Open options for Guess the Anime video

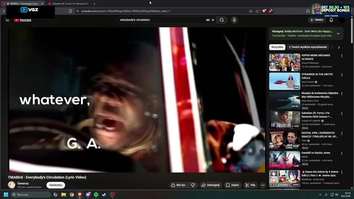point(342,172)
